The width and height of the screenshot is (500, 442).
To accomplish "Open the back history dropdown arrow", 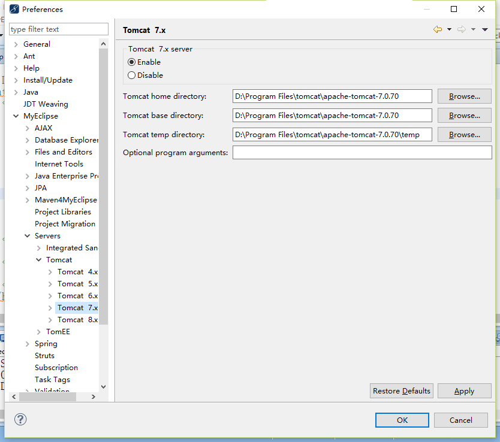I will [449, 29].
